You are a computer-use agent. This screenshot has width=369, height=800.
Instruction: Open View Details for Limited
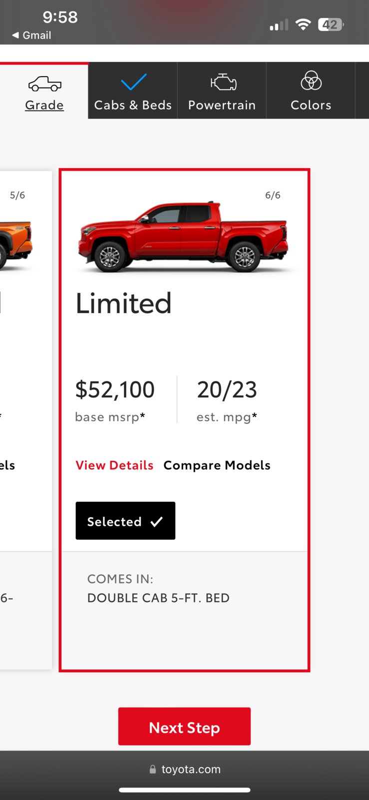[x=114, y=465]
